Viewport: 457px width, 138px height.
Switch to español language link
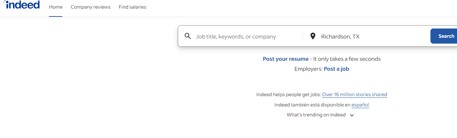tap(360, 105)
